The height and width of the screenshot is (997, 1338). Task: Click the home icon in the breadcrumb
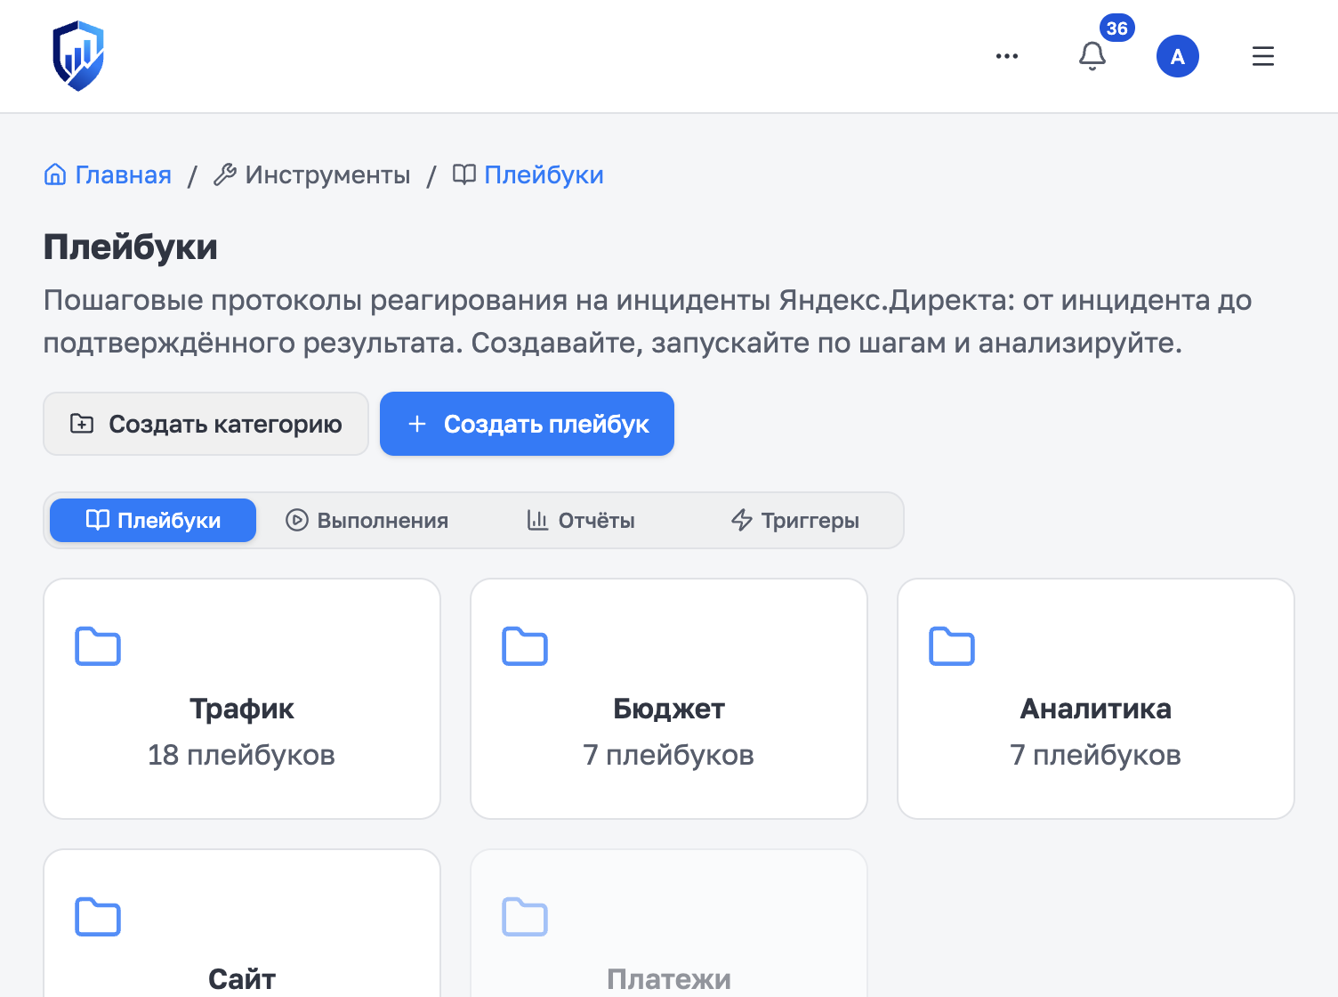click(55, 174)
